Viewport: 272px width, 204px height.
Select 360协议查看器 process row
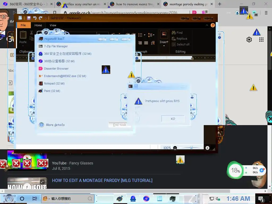(x=86, y=61)
